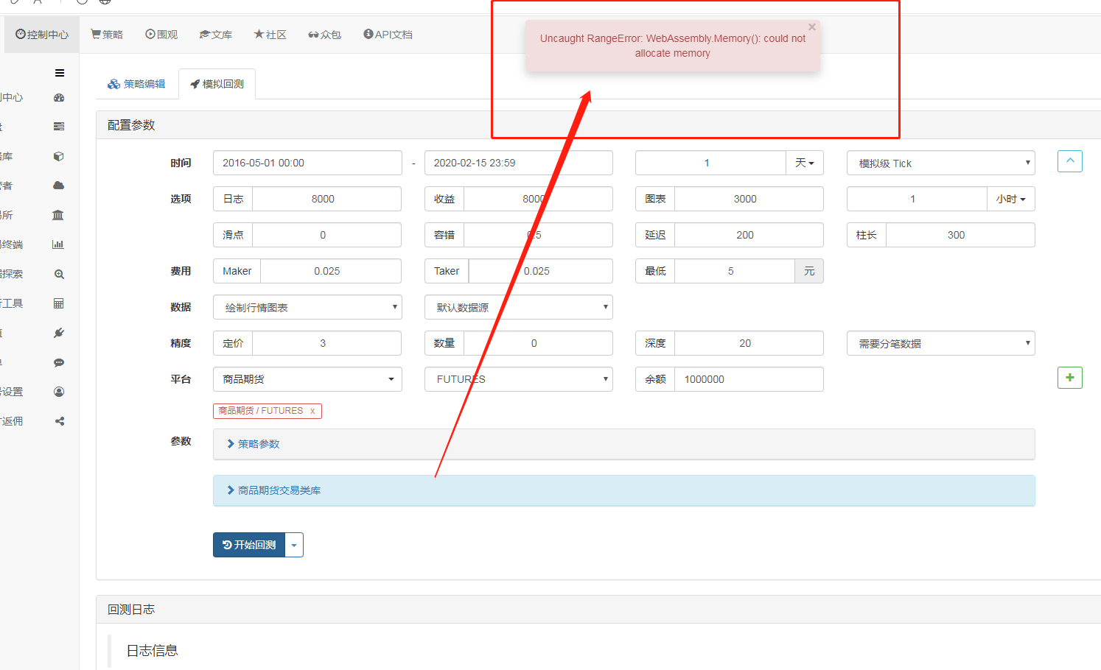Screen dimensions: 1101x670
Task: Click the period number field beside 天
Action: (710, 163)
